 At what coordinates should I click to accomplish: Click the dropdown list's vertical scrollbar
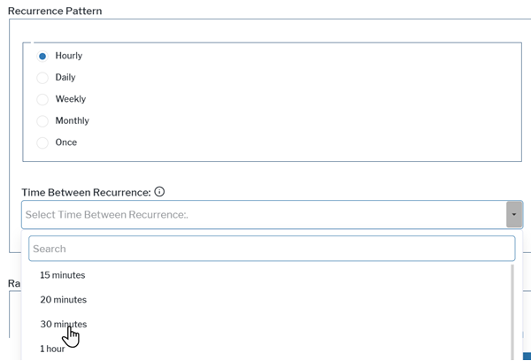click(513, 310)
